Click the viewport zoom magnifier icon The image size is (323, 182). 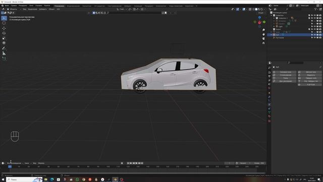click(x=263, y=30)
